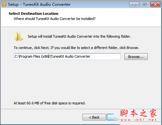Click "TunesKit Audio Converter" inside the path field
This screenshot has width=162, height=125.
[71, 56]
